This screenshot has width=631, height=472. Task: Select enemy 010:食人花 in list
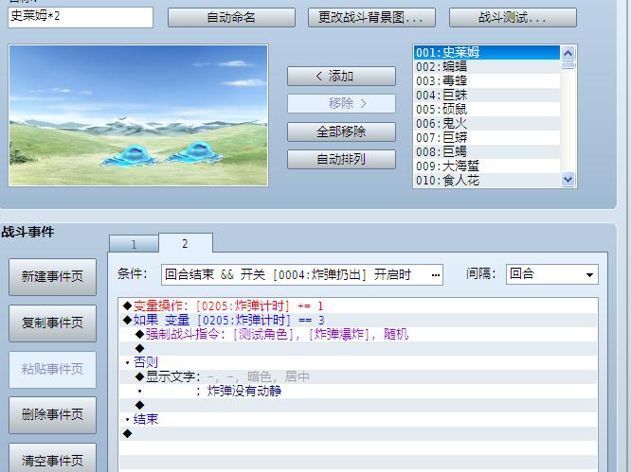click(x=487, y=180)
